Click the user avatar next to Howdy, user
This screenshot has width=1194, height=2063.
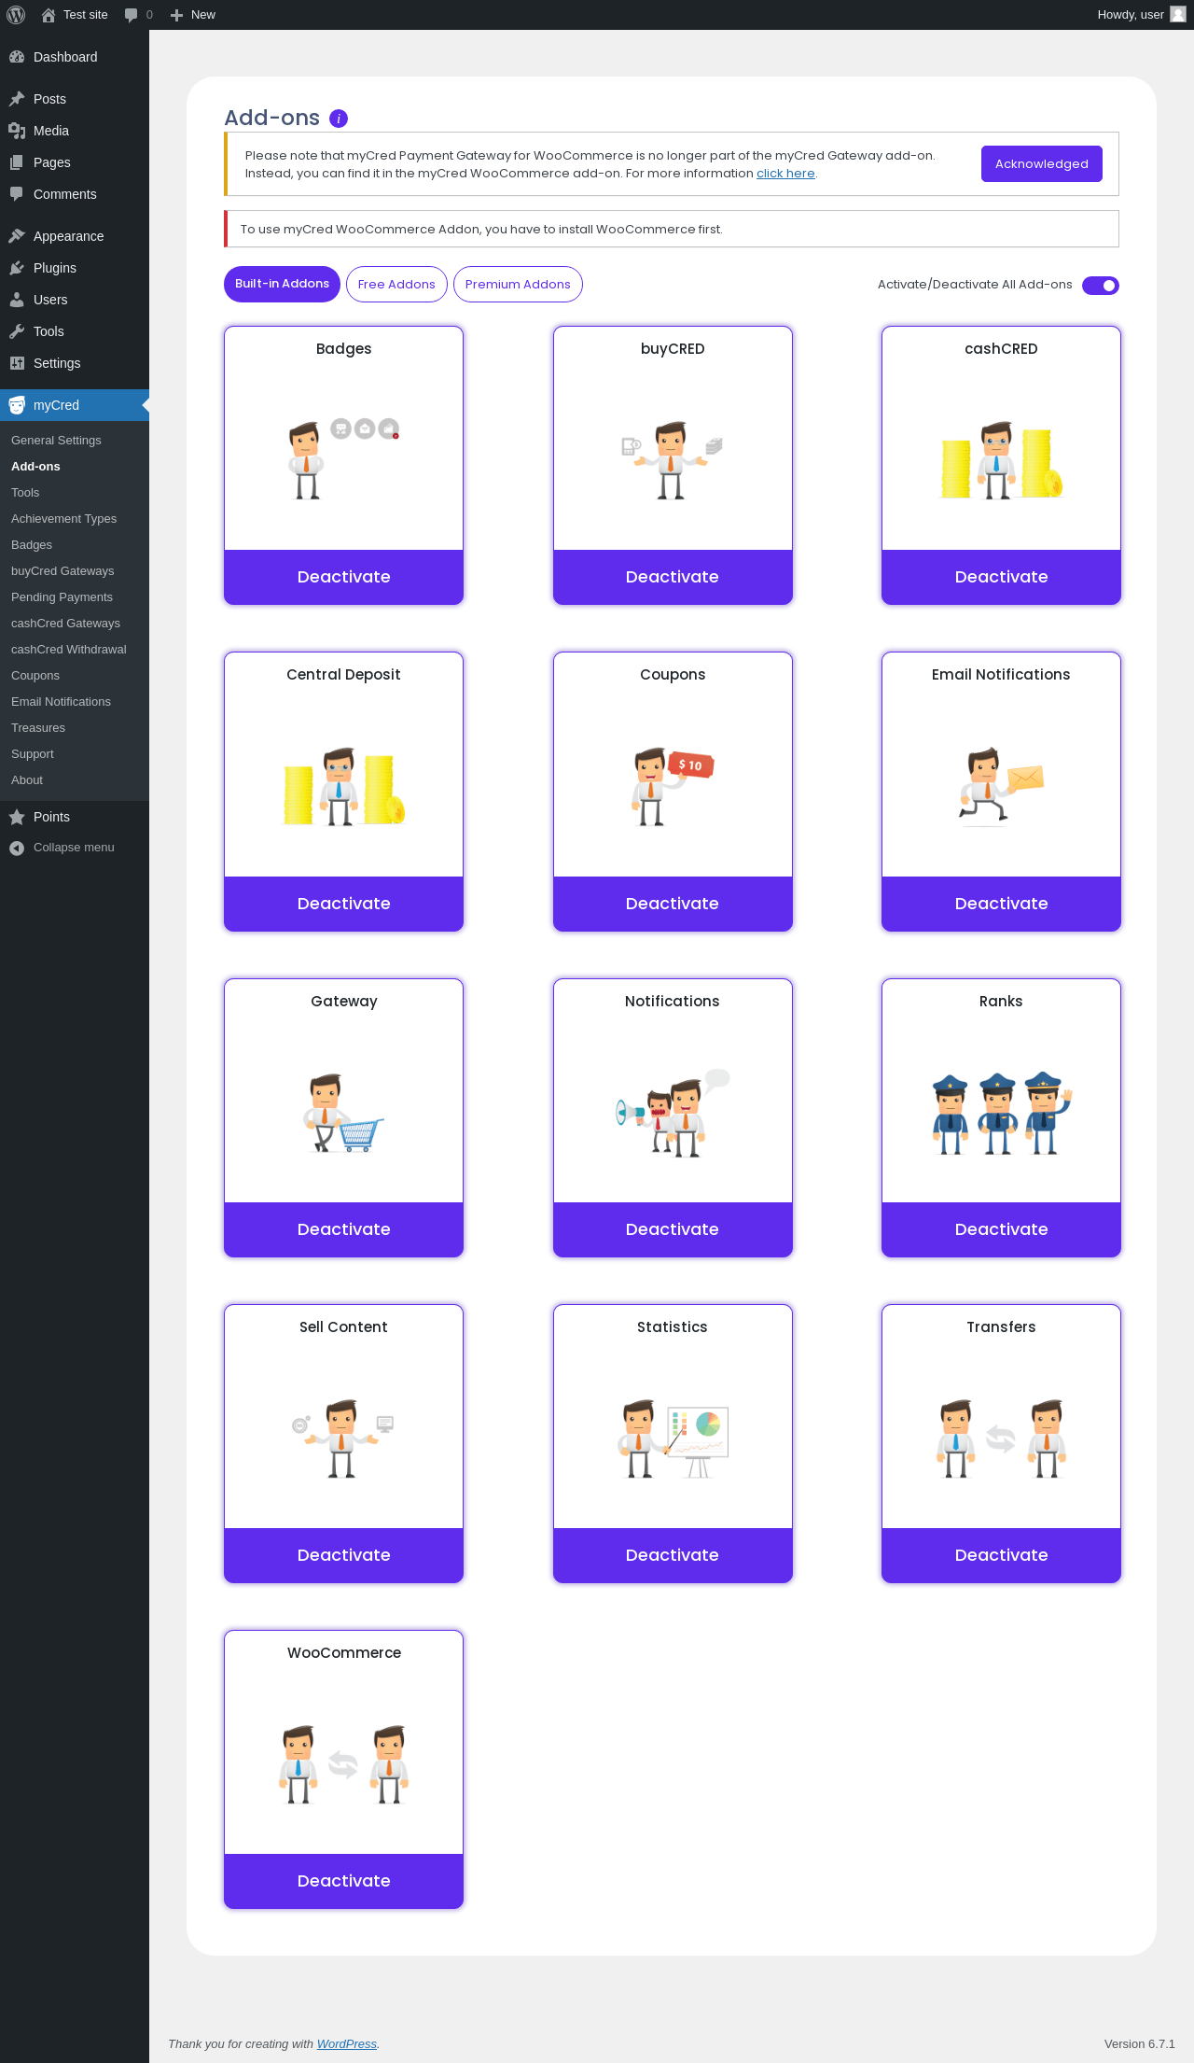pyautogui.click(x=1178, y=14)
